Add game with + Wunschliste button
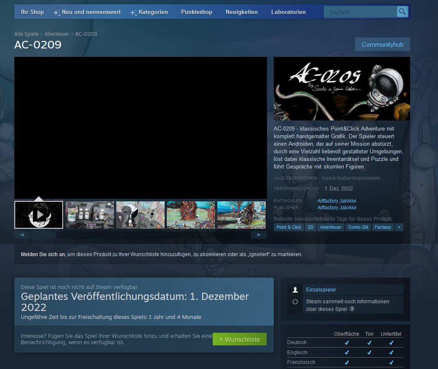The image size is (438, 369). pos(239,339)
